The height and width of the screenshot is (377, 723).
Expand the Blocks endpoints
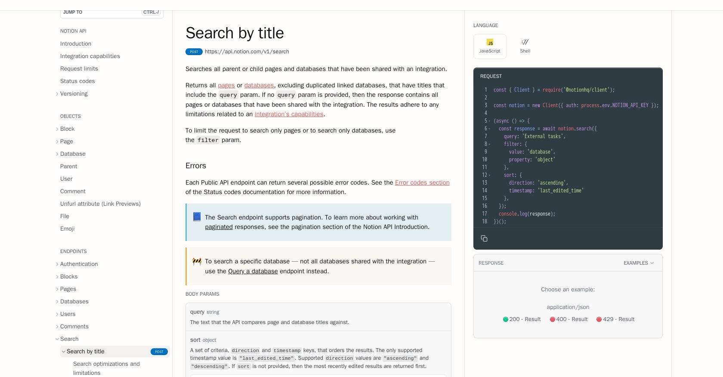[57, 277]
